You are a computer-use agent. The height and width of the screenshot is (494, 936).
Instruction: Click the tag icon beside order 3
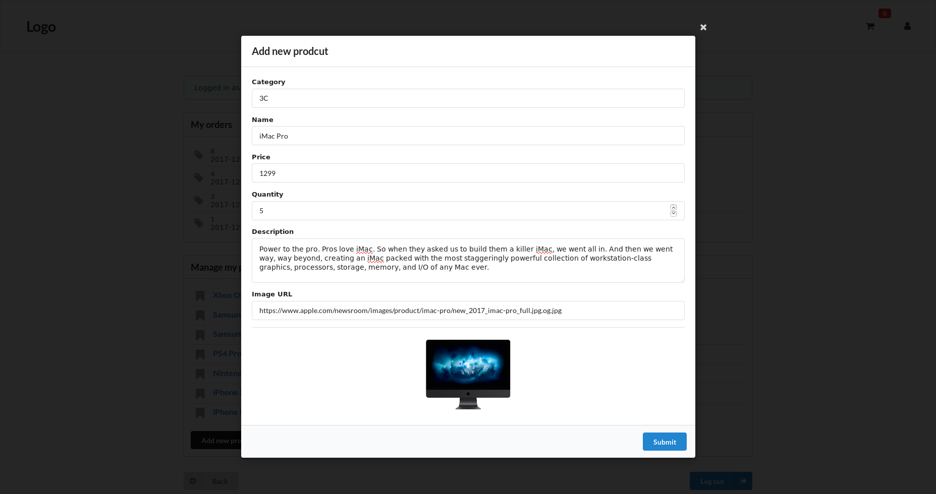pos(199,200)
